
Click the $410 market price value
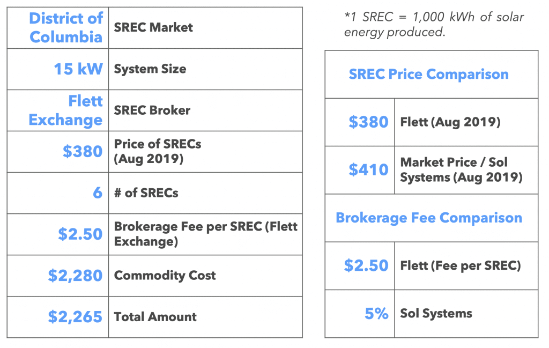click(368, 169)
